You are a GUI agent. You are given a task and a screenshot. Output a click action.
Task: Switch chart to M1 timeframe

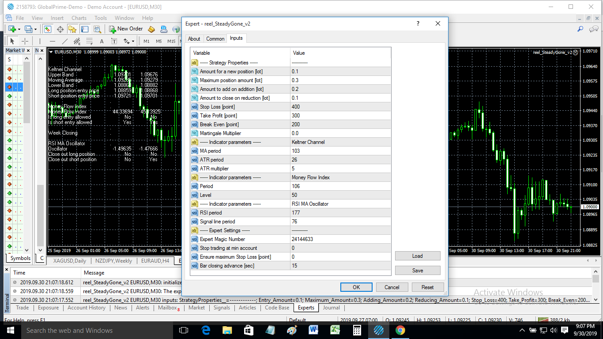click(147, 41)
